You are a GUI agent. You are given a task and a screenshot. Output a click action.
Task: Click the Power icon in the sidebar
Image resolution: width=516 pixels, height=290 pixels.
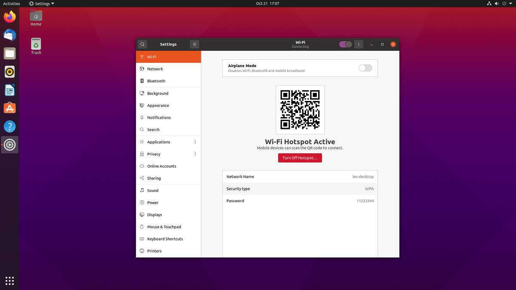(142, 202)
